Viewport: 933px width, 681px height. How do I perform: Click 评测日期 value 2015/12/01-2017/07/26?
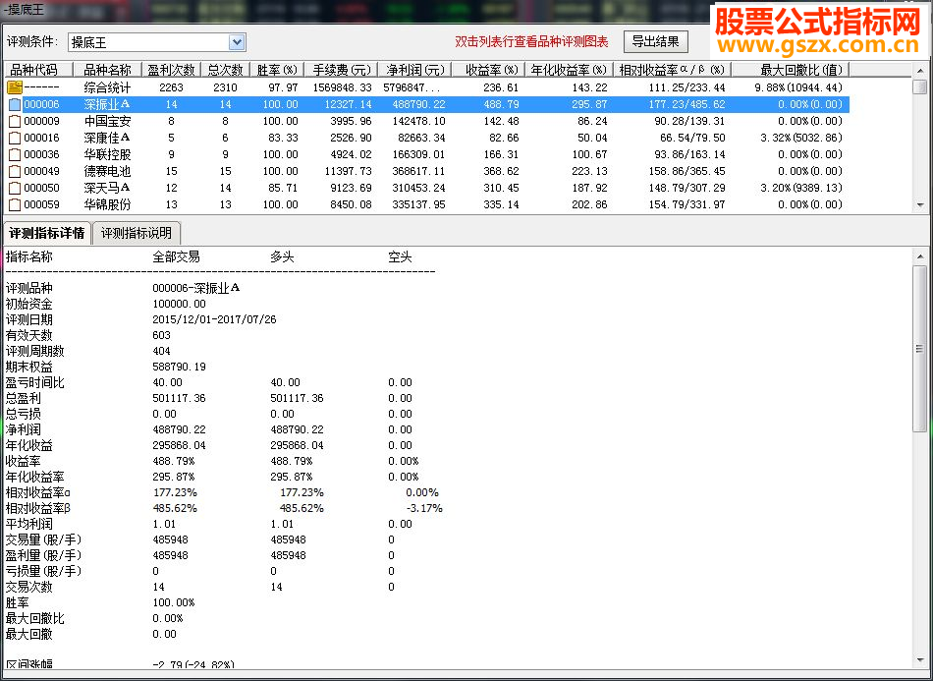214,319
